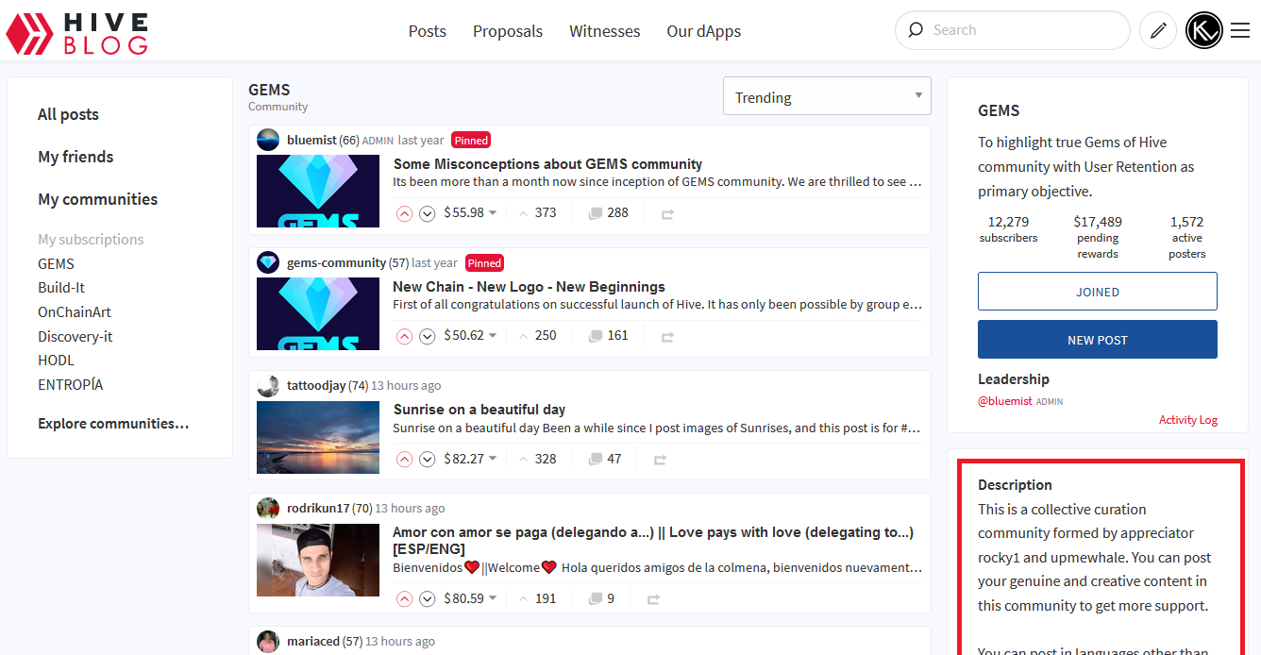
Task: Open the ENTROPÍA community subscription
Action: click(71, 385)
